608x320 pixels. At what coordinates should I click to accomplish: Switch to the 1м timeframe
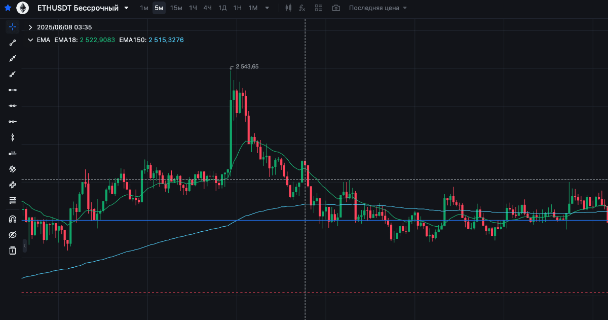pos(144,8)
